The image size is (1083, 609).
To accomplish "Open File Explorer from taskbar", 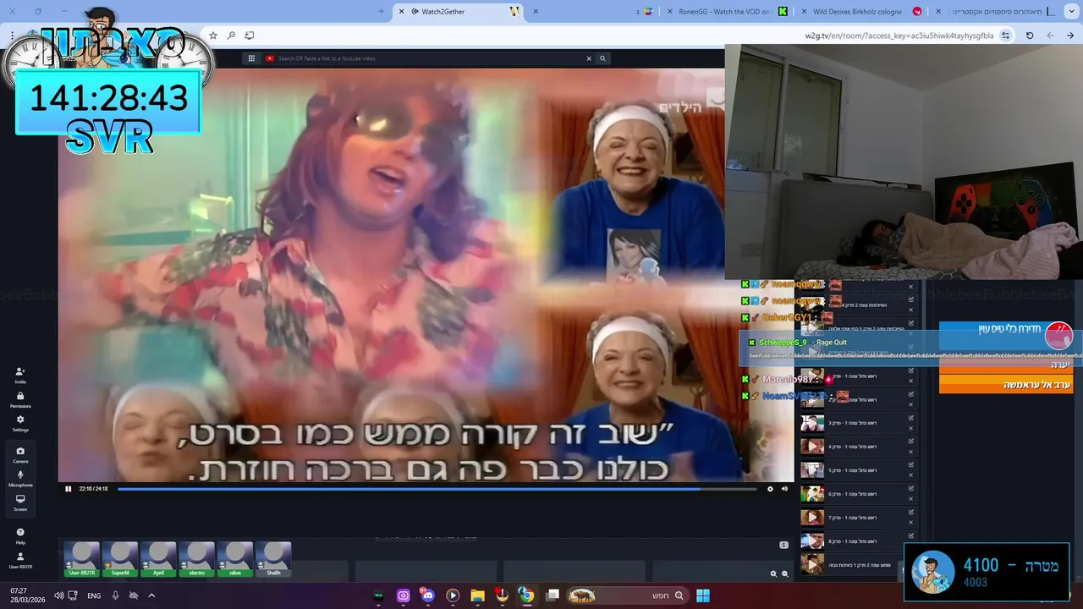I will (x=477, y=595).
